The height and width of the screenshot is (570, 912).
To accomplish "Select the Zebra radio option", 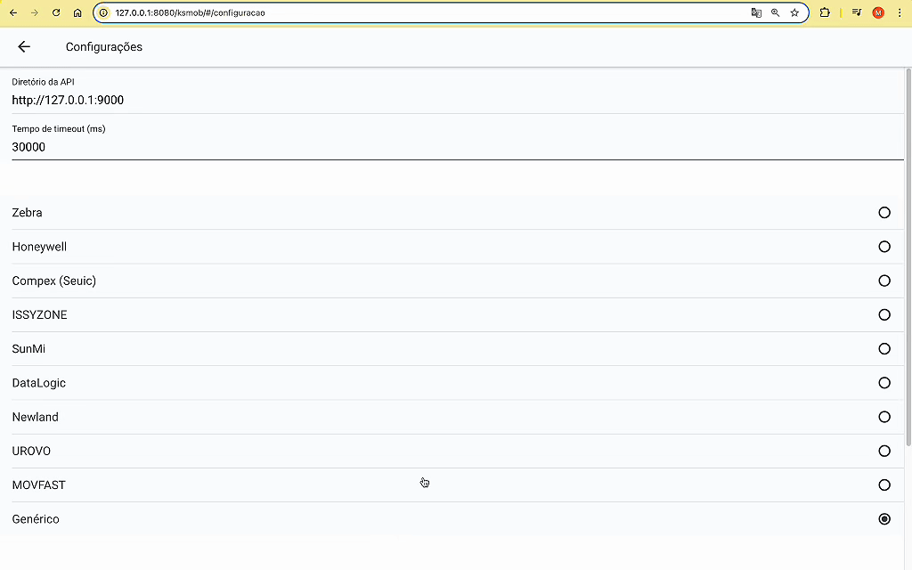I will pyautogui.click(x=883, y=213).
